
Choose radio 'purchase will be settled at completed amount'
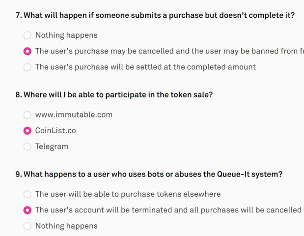pyautogui.click(x=28, y=67)
